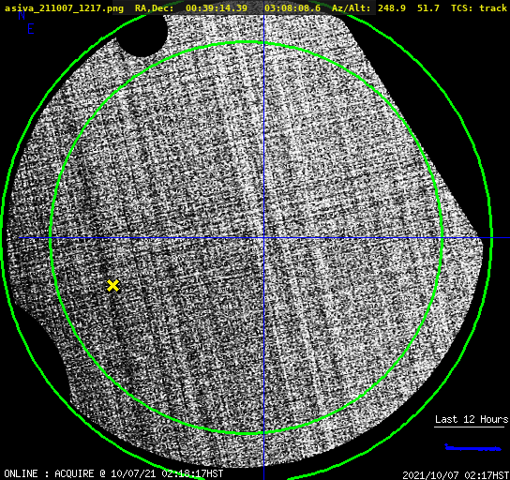Image resolution: width=510 pixels, height=480 pixels.
Task: Click the right ascension value 00:39:14.39
Action: pyautogui.click(x=217, y=8)
